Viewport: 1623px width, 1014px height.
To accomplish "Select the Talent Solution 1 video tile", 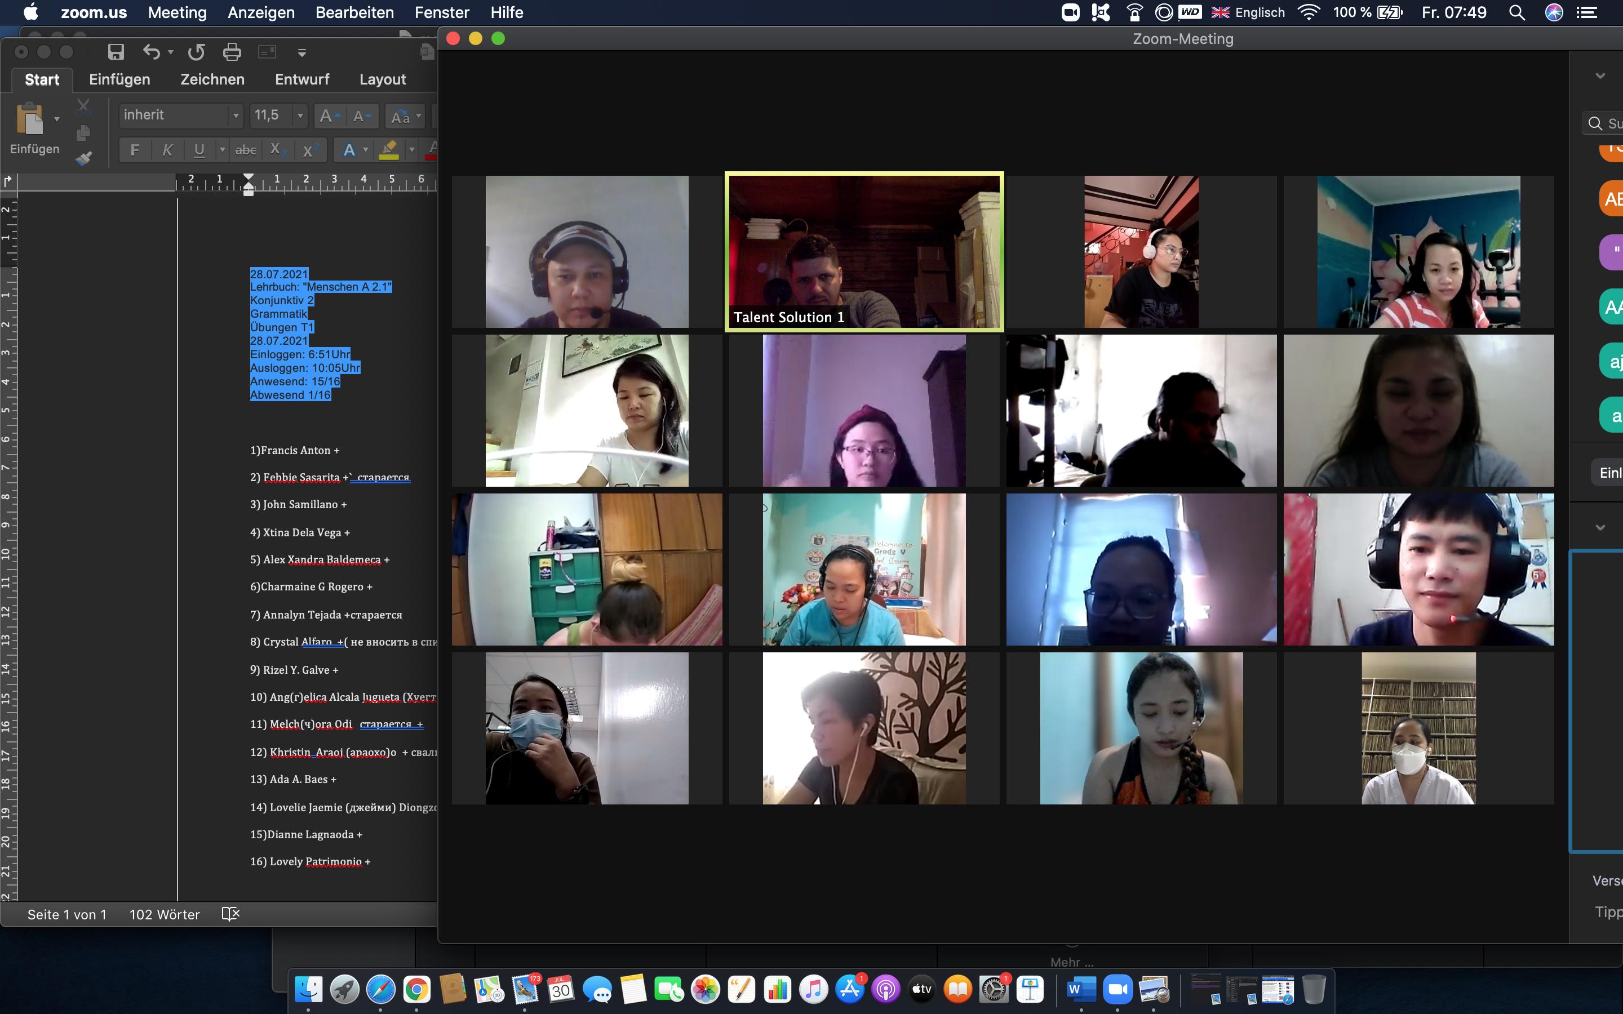I will 864,251.
